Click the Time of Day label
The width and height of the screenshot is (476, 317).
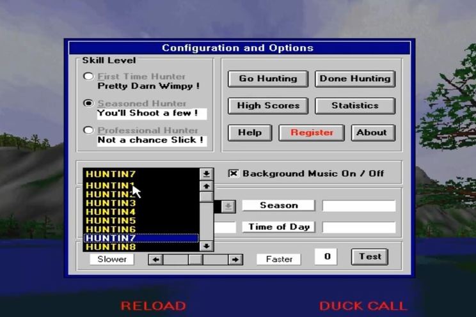278,227
